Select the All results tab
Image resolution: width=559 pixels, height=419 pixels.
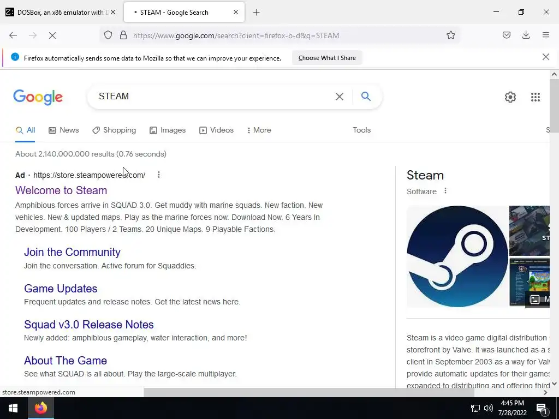25,130
